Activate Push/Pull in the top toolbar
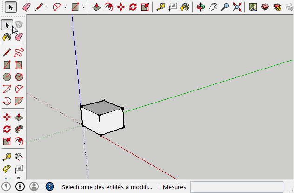The width and height of the screenshot is (294, 193). click(x=97, y=7)
